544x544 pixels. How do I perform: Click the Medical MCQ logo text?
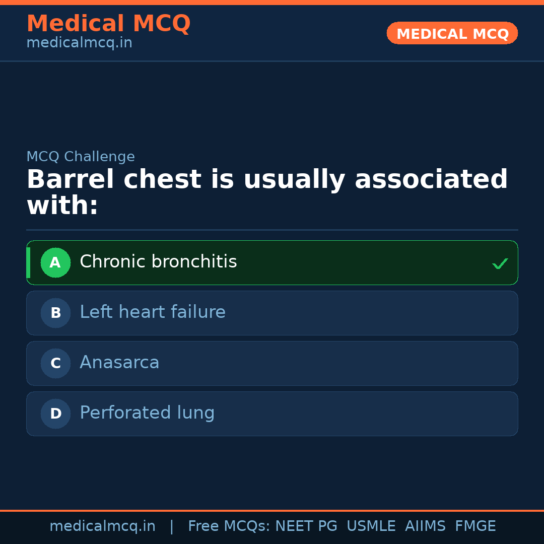tap(108, 23)
